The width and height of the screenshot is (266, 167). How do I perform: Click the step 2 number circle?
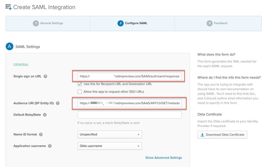(x=120, y=23)
